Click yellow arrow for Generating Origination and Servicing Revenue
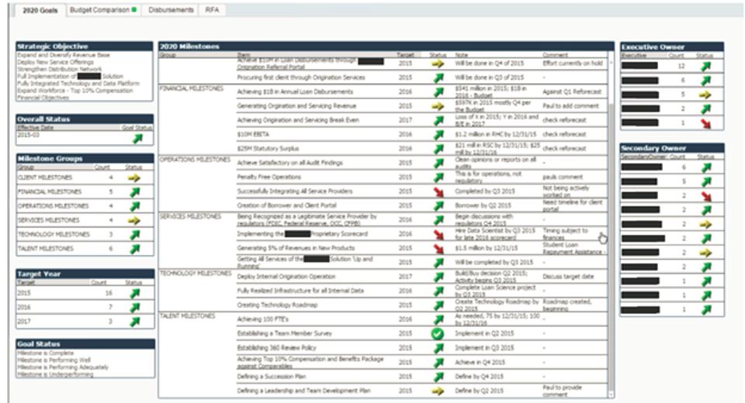Viewport: 745px width, 403px height. [x=438, y=105]
